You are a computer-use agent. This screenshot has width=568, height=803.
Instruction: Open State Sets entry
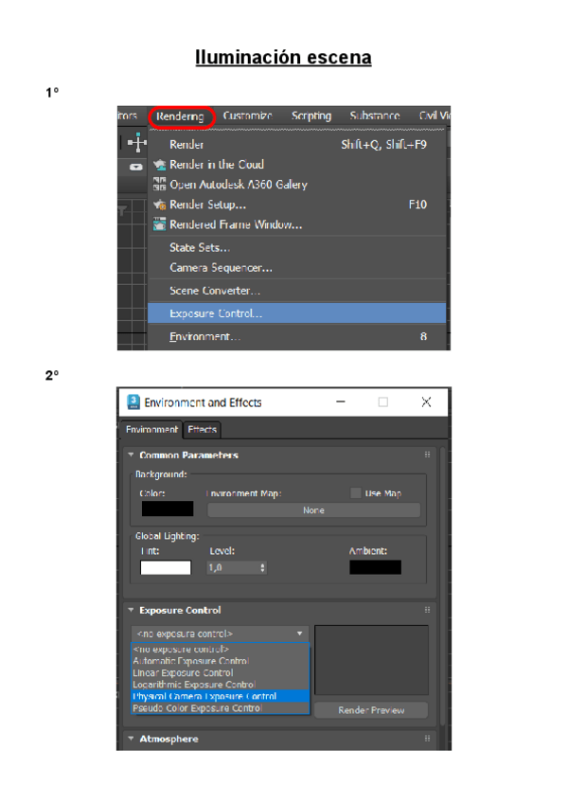click(297, 247)
